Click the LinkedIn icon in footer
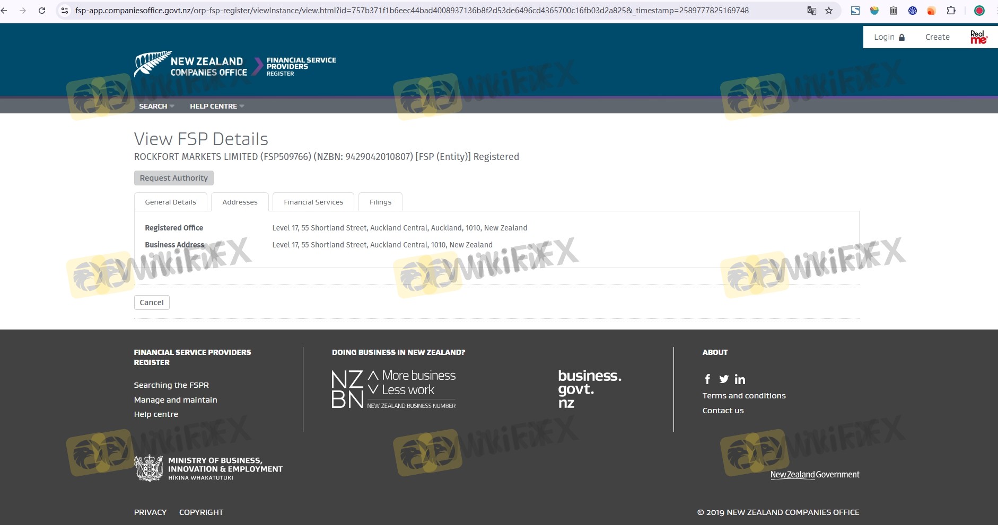The image size is (998, 525). click(x=740, y=379)
